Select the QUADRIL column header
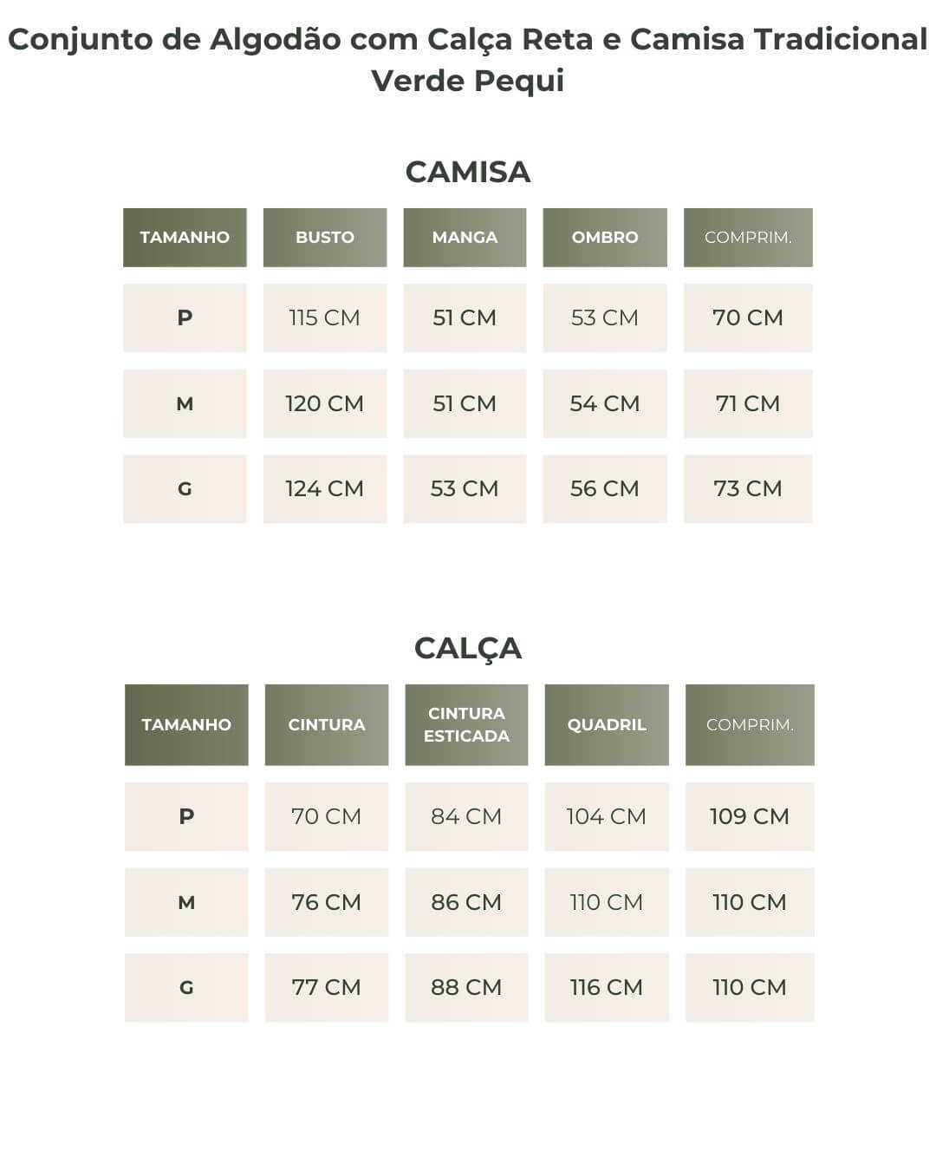This screenshot has width=936, height=1171. [x=607, y=724]
